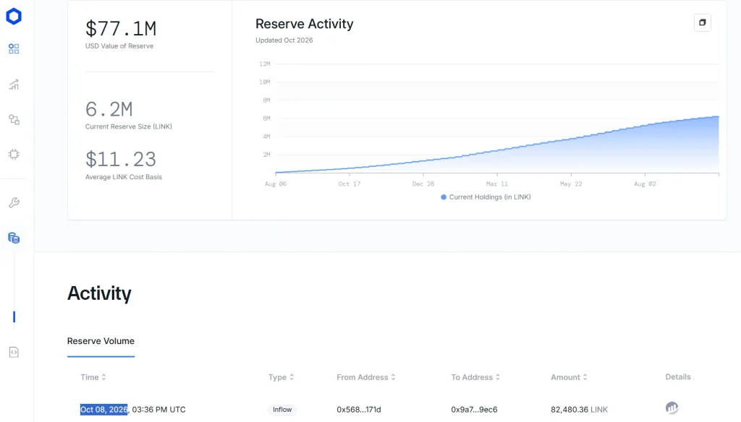Click the Aug 06 axis label
The height and width of the screenshot is (422, 741).
pos(276,184)
